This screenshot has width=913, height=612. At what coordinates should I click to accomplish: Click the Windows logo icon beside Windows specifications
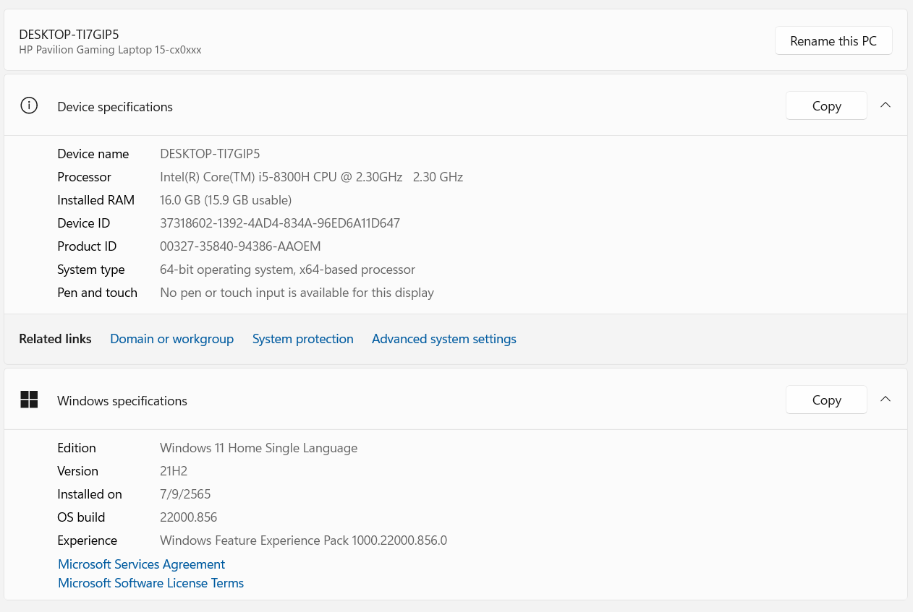(x=29, y=400)
